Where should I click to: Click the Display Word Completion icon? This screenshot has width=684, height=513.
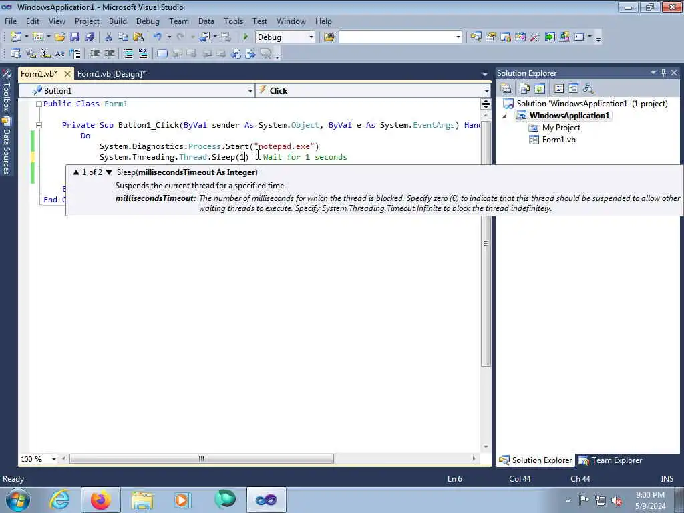[60, 53]
